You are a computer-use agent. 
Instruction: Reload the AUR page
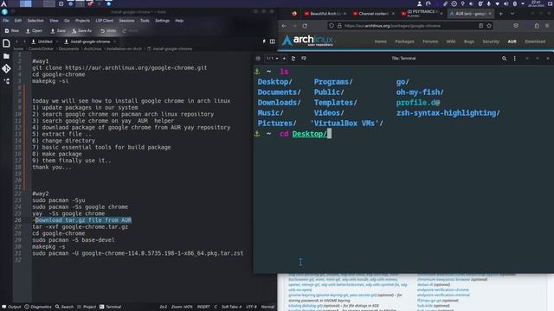coord(305,26)
